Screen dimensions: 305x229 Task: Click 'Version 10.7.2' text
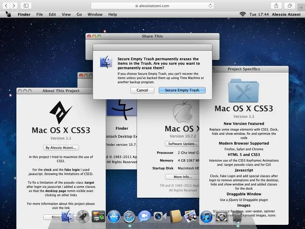(x=183, y=136)
